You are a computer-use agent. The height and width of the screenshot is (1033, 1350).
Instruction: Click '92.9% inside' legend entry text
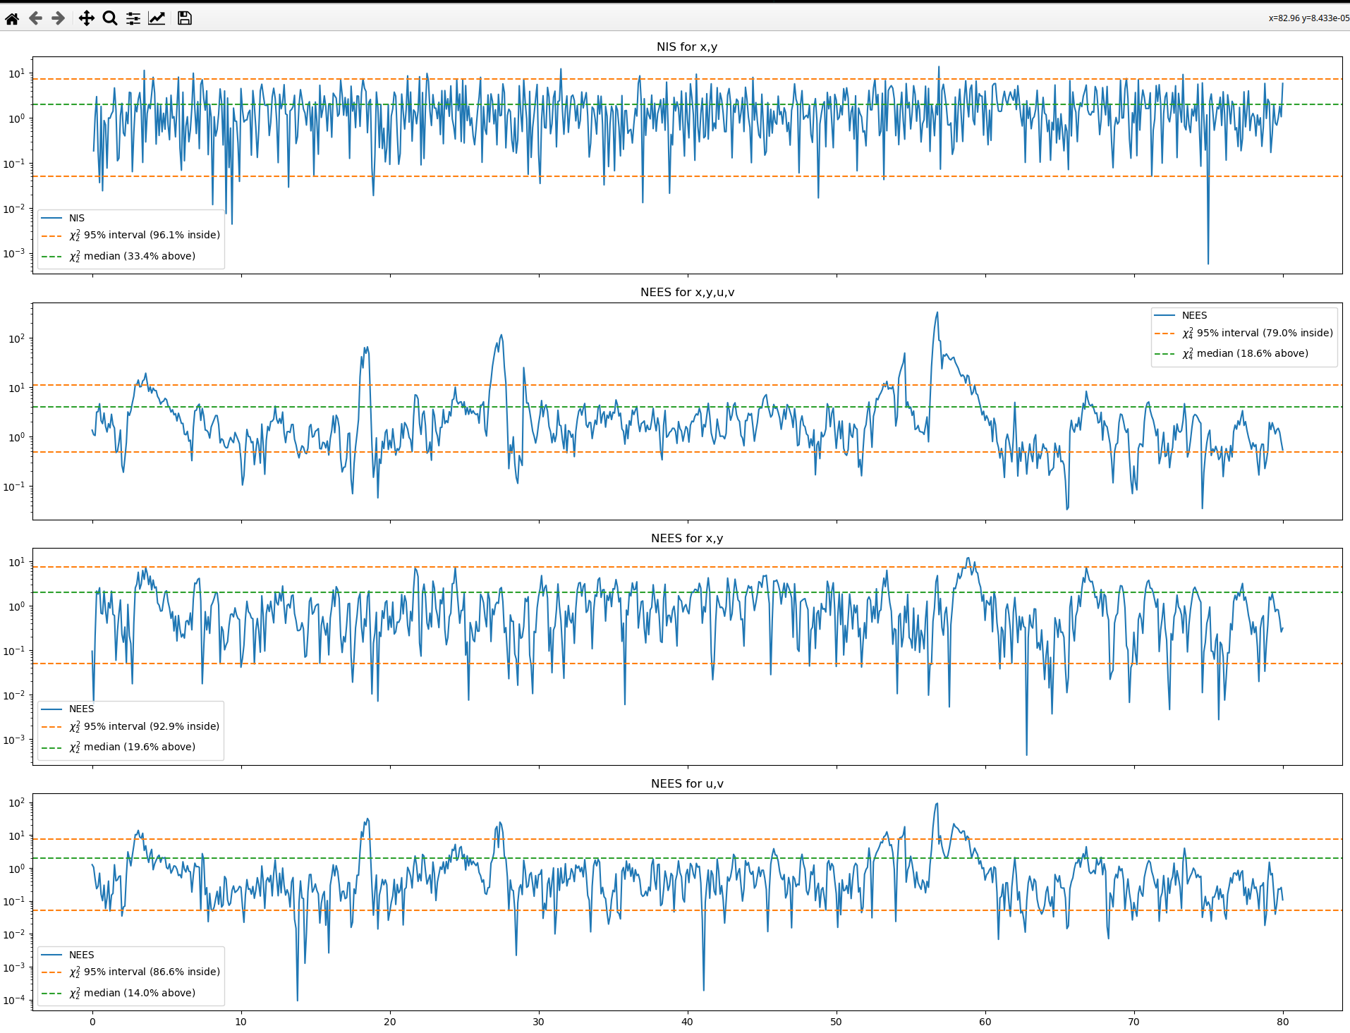151,726
